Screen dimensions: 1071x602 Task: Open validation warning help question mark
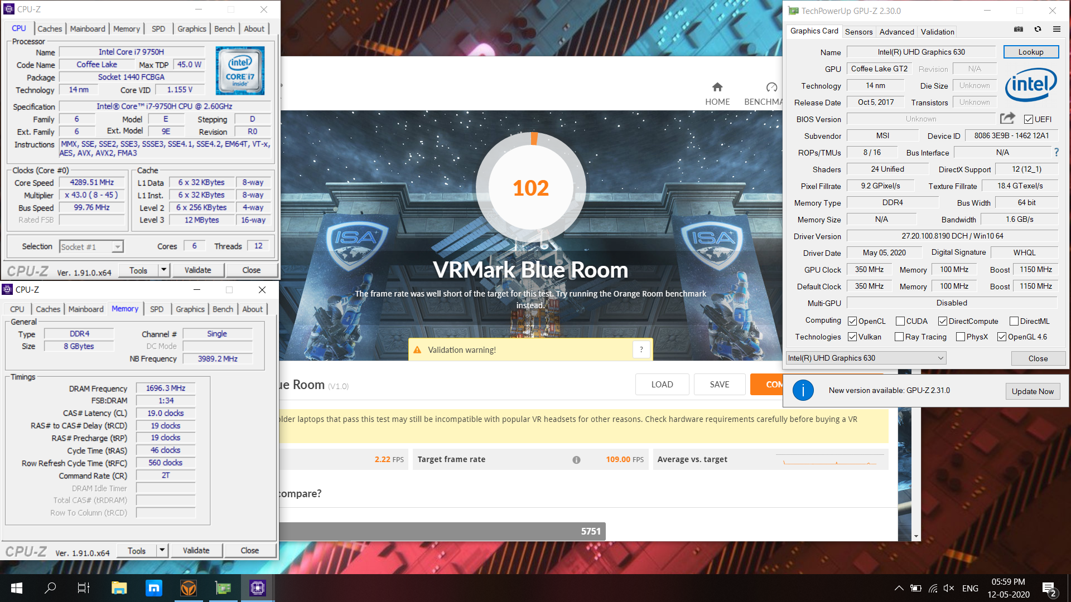641,349
